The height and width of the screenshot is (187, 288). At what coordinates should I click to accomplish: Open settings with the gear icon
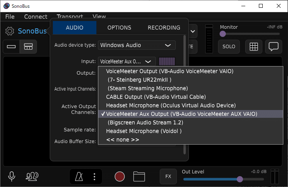[x=10, y=31]
